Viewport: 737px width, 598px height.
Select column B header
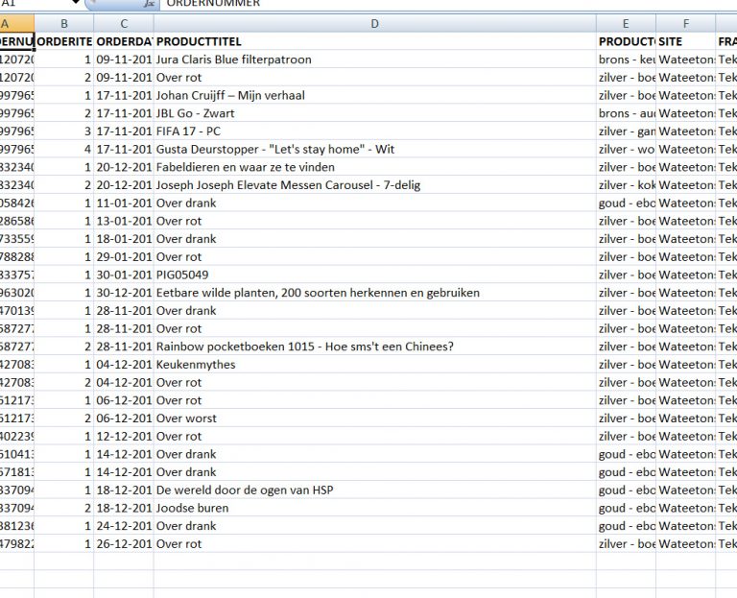click(64, 23)
